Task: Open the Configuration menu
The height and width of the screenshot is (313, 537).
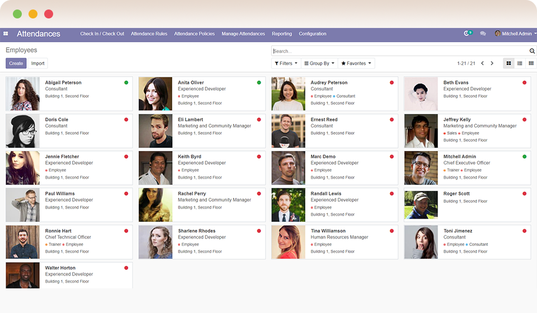Action: coord(312,34)
